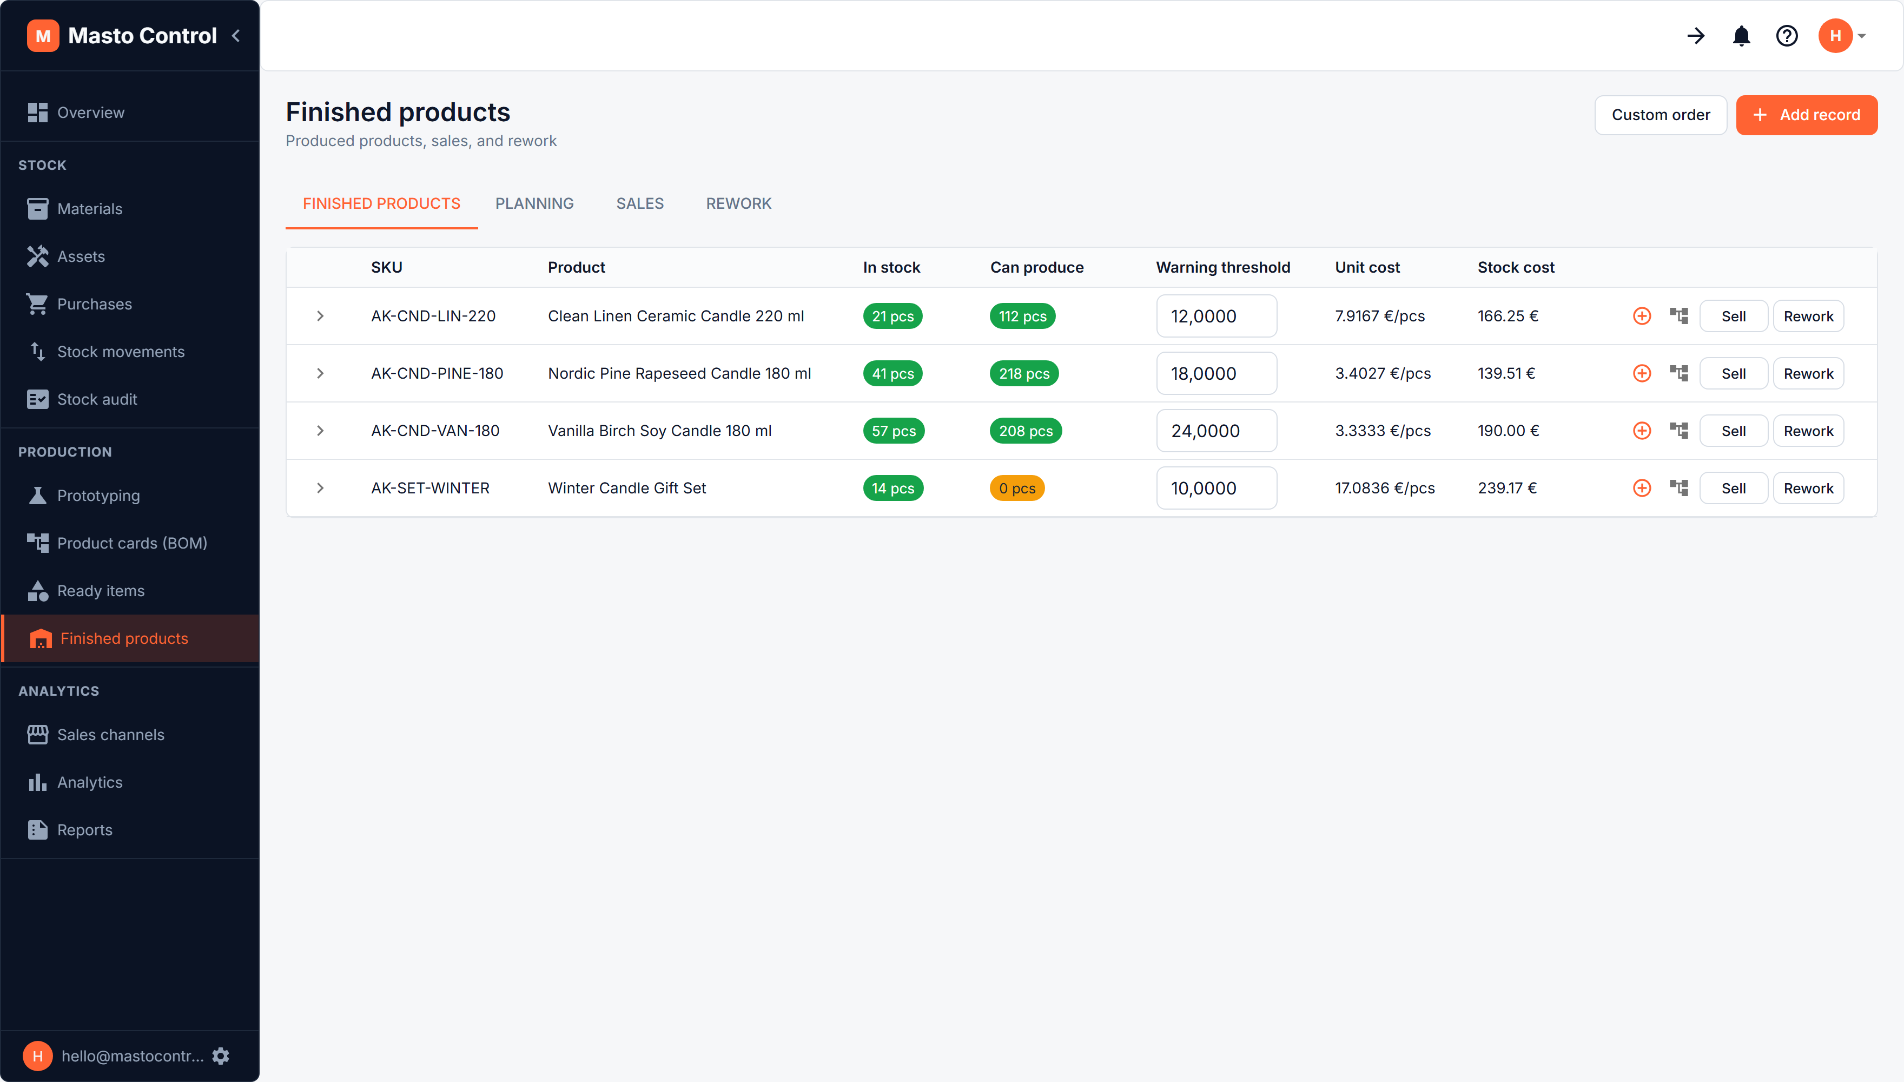1904x1082 pixels.
Task: Switch to the Sales tab
Action: (x=639, y=203)
